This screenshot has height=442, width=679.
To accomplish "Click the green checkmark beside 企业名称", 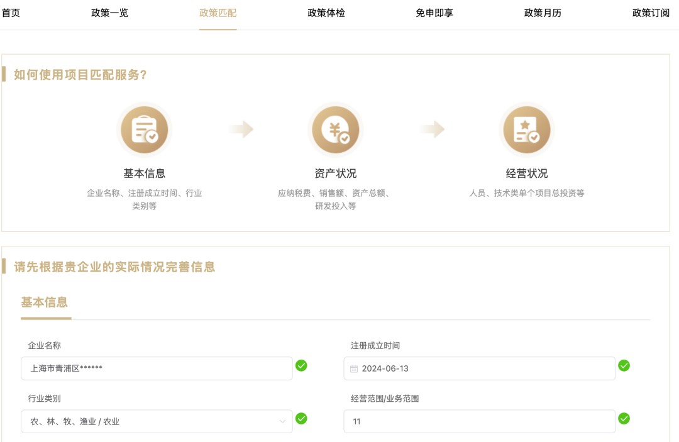I will [302, 365].
